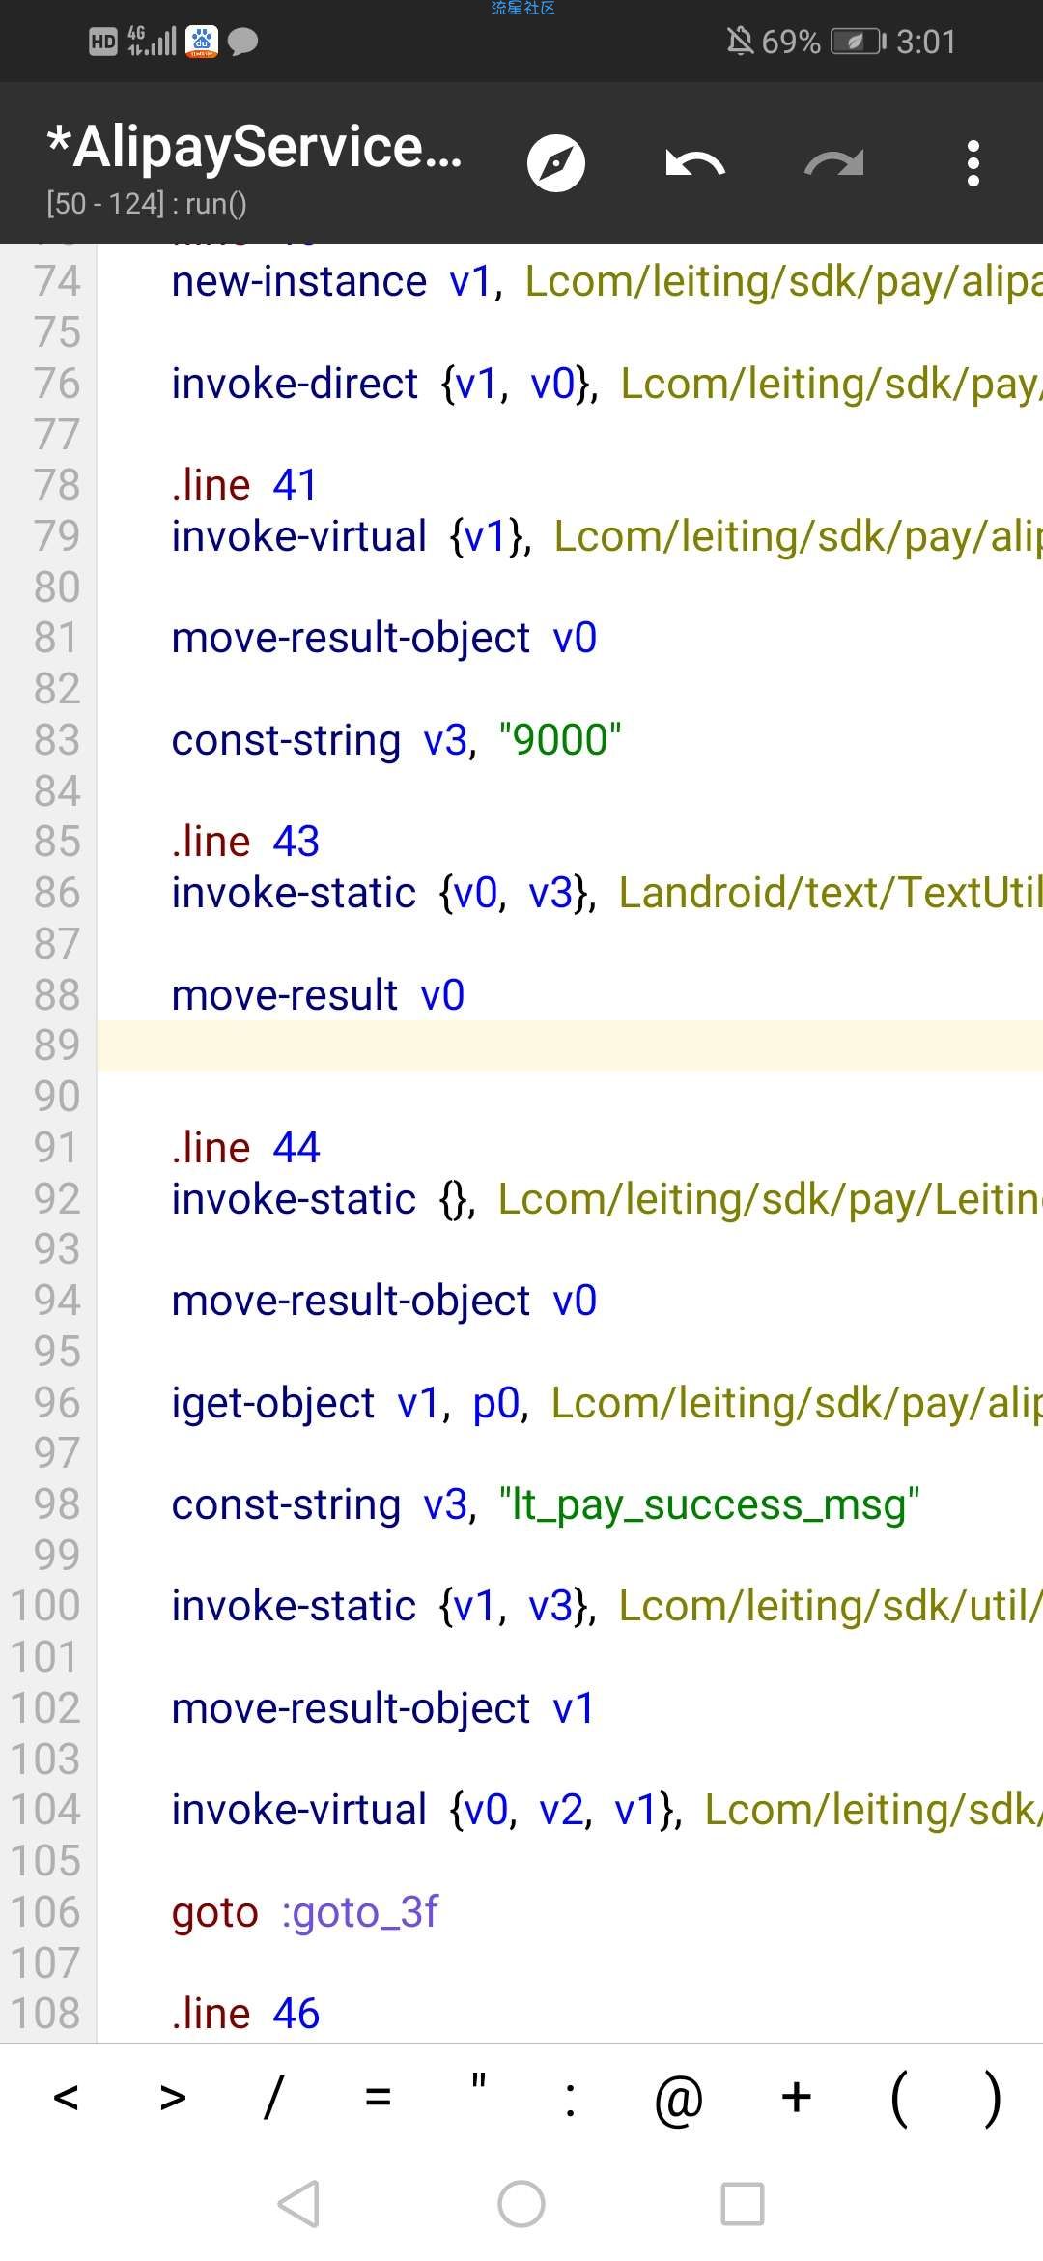1043x2261 pixels.
Task: Tap the [50 - 124] : run() method label
Action: tap(147, 204)
